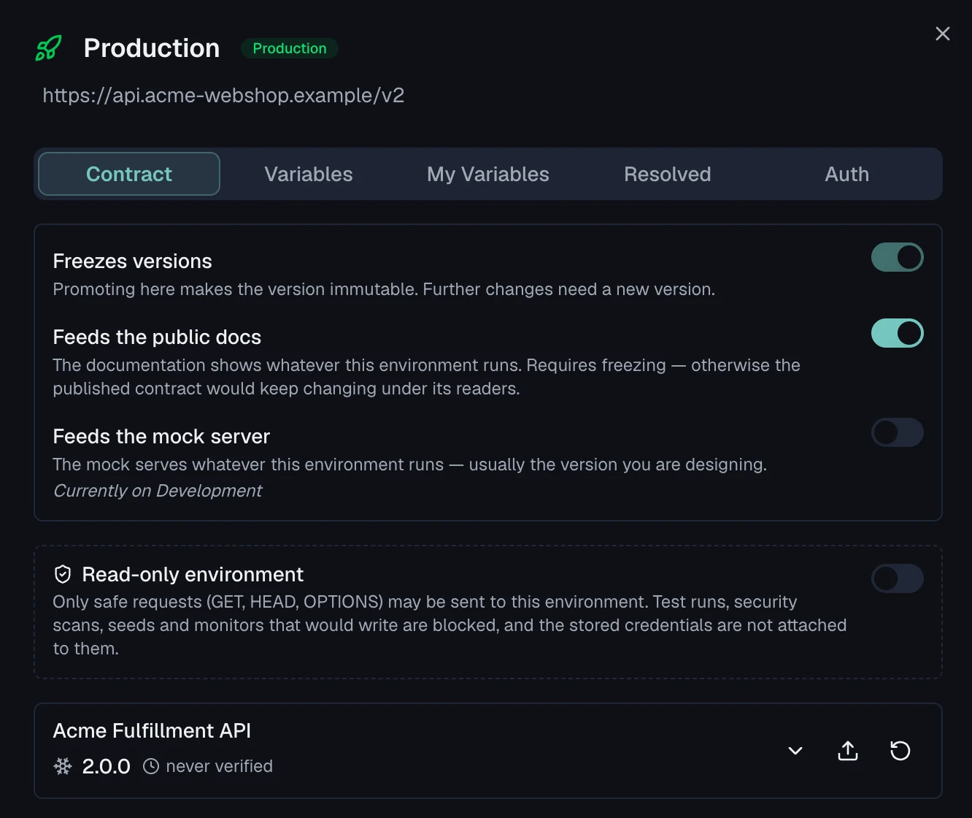Close the Production environment dialog
Screen dimensions: 972x818
point(943,34)
